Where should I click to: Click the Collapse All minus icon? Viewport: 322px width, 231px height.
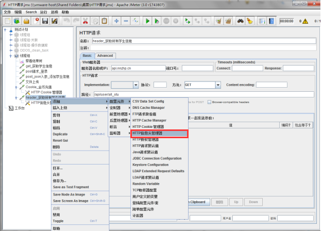[126, 21]
